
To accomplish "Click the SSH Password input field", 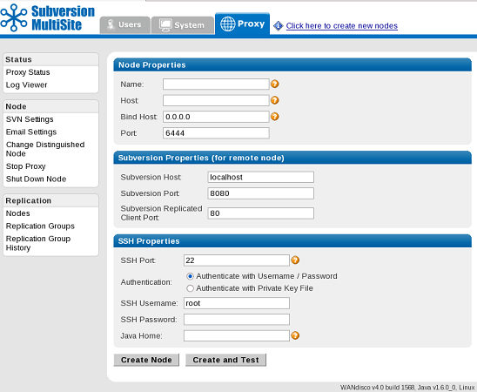I will point(237,320).
